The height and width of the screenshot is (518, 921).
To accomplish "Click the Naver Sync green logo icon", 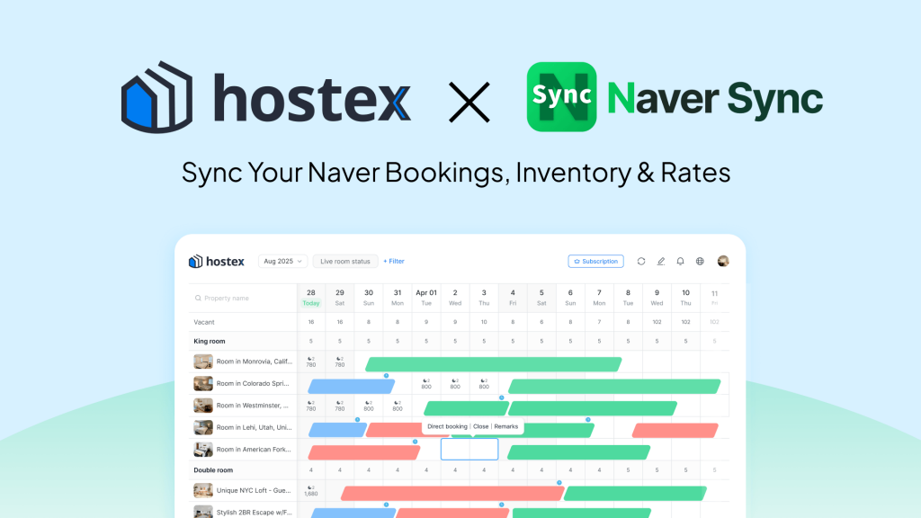I will coord(561,97).
